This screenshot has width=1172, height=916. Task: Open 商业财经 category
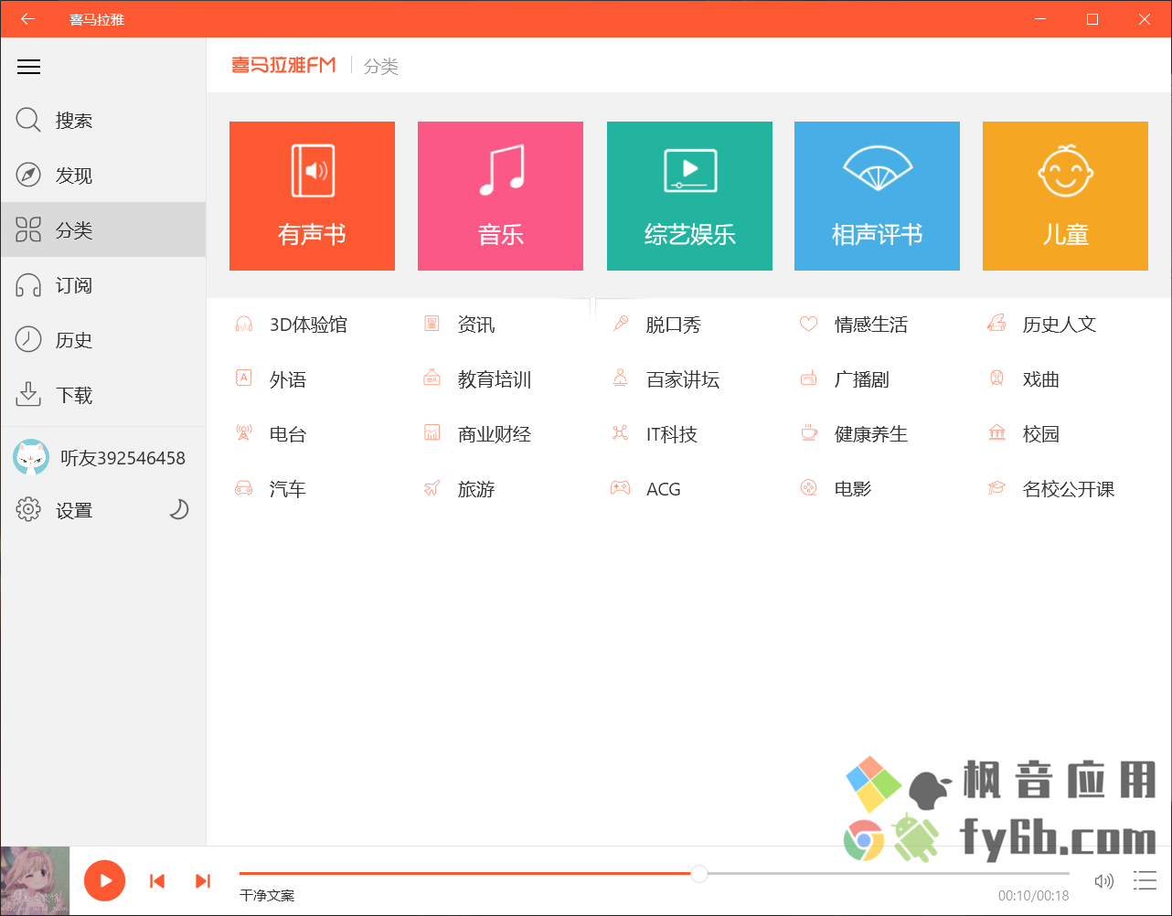[477, 434]
